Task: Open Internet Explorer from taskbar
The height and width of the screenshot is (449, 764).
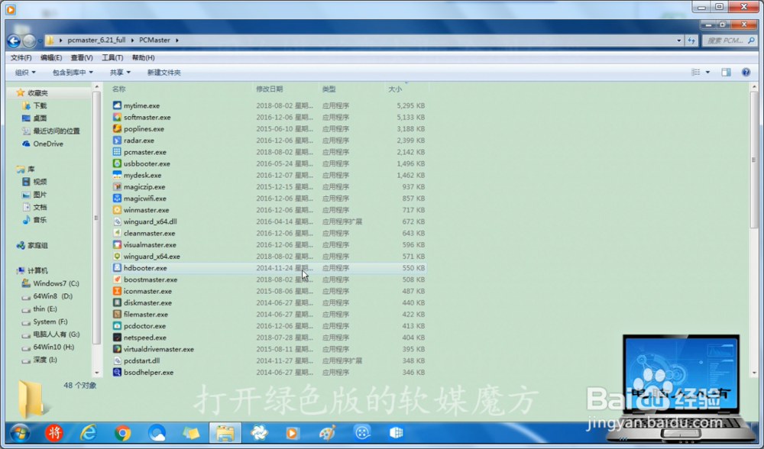Action: click(x=88, y=432)
